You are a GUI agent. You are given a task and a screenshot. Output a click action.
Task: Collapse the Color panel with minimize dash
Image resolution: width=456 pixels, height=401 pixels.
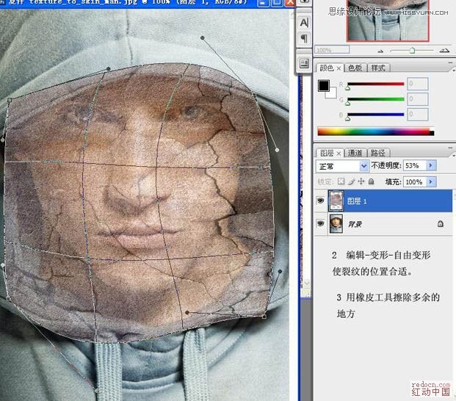pyautogui.click(x=450, y=62)
